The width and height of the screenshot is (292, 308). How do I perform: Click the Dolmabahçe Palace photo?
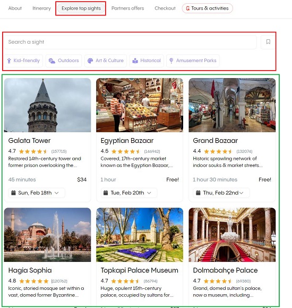click(232, 235)
